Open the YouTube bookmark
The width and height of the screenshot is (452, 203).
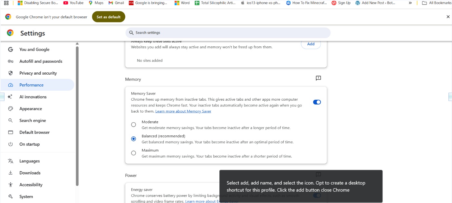(x=73, y=3)
